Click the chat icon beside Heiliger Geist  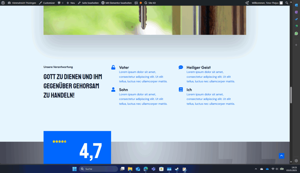(x=180, y=67)
